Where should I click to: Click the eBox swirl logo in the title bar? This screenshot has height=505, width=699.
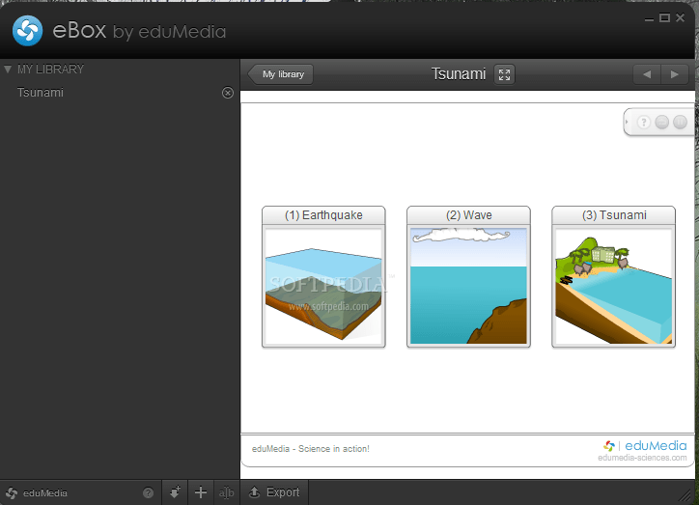pyautogui.click(x=28, y=31)
